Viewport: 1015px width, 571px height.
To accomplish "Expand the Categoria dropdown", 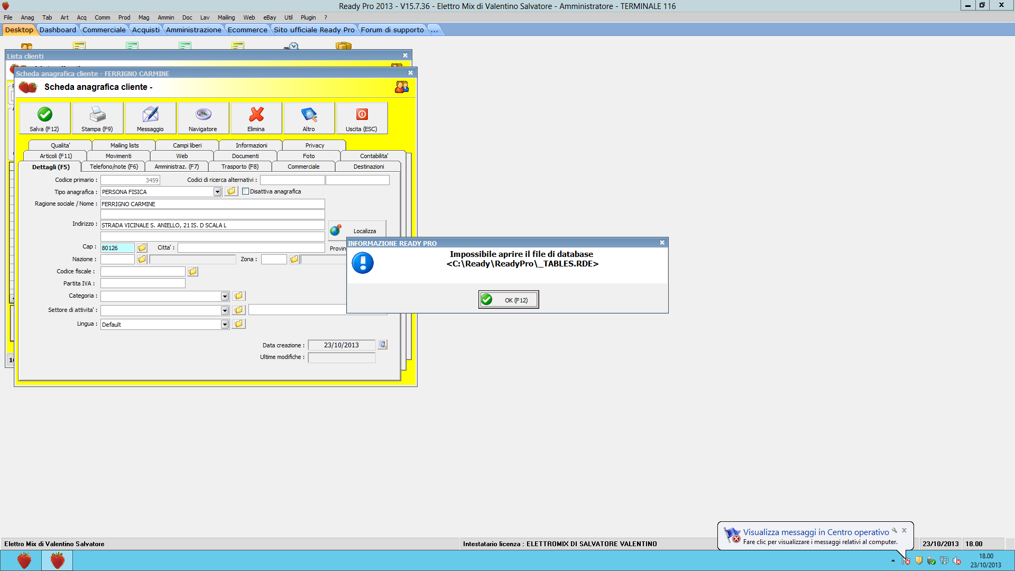I will (225, 296).
